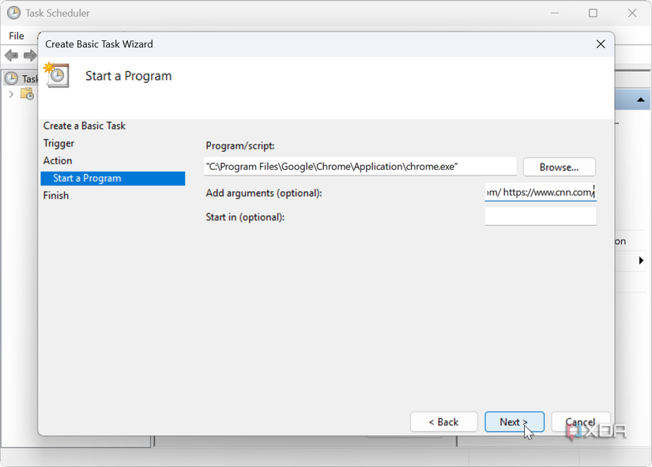
Task: Cancel the Create Basic Task wizard
Action: (581, 421)
